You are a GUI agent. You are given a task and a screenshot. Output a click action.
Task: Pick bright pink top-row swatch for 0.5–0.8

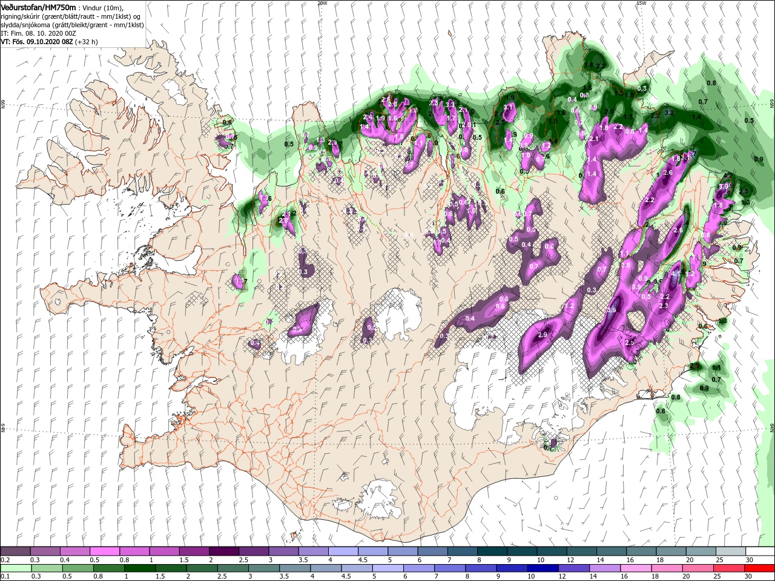click(x=104, y=551)
